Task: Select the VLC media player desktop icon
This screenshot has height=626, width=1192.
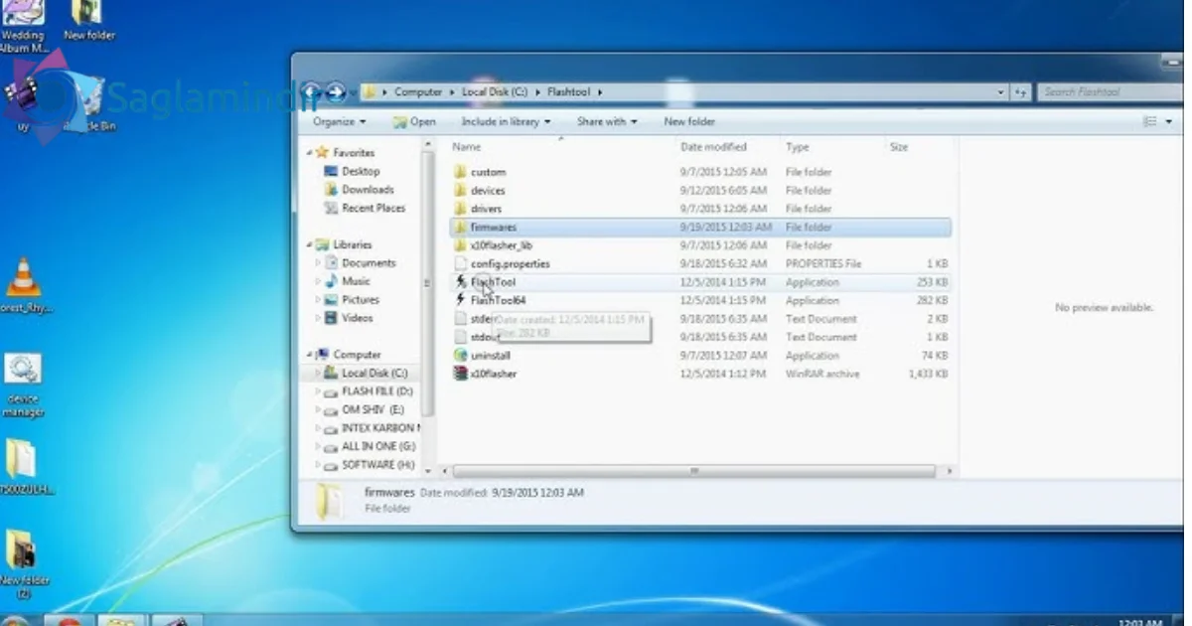Action: [x=22, y=278]
